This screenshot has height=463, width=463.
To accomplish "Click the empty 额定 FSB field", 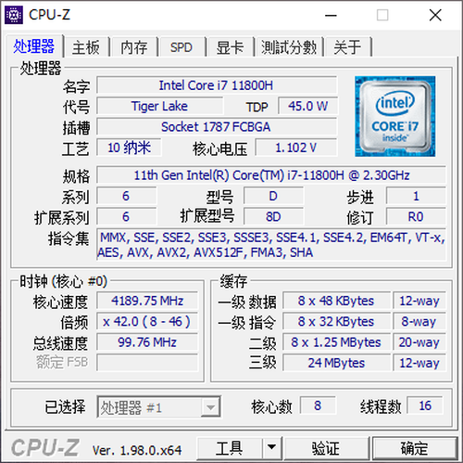I will pyautogui.click(x=147, y=363).
